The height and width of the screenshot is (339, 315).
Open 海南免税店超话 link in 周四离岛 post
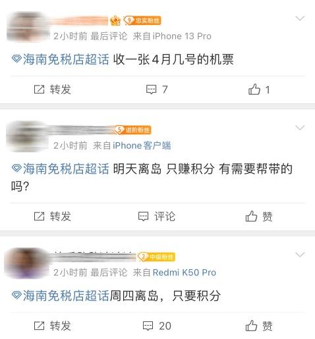[x=61, y=296]
